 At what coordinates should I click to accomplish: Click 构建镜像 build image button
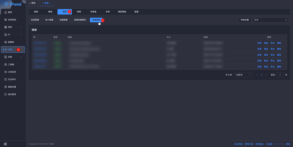[x=64, y=20]
